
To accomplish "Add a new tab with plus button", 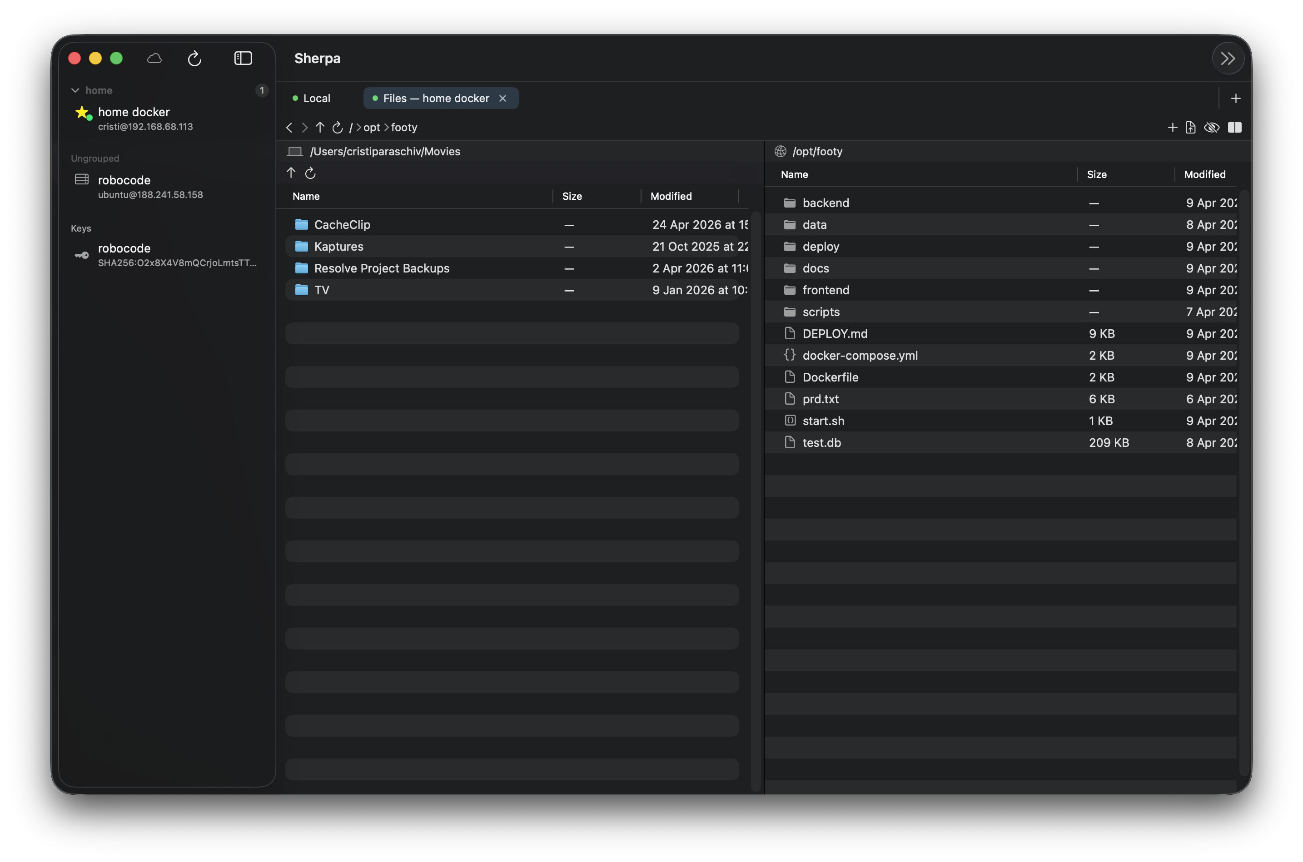I will coord(1235,99).
